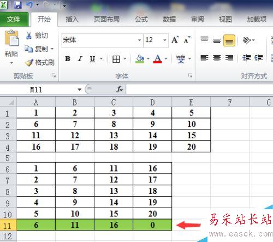Select column header F

[x=230, y=102]
